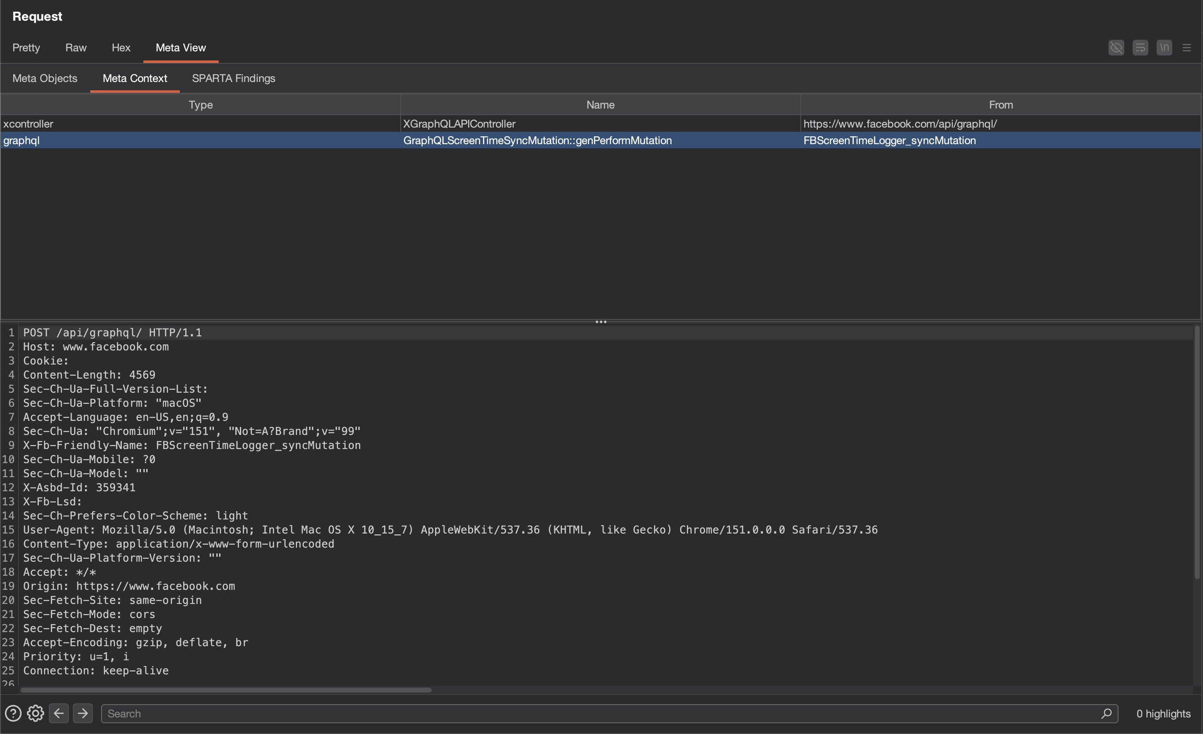
Task: Select the Meta Context sub-tab
Action: 135,78
